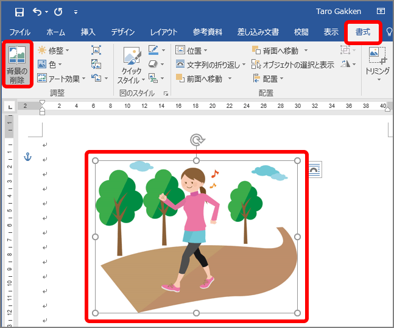The image size is (394, 328).
Task: Click the bottom-left sizing handle of image
Action: [95, 313]
